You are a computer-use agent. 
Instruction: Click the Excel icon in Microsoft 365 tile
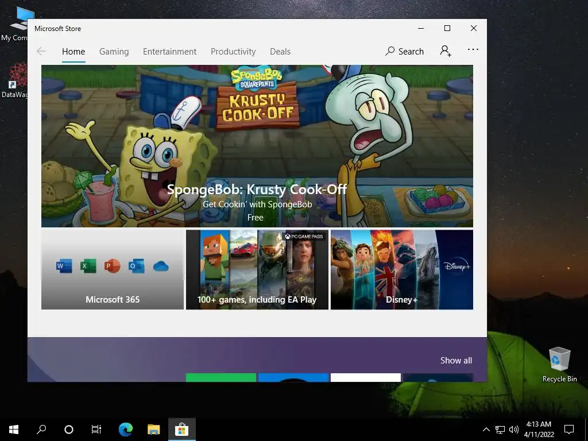tap(88, 266)
